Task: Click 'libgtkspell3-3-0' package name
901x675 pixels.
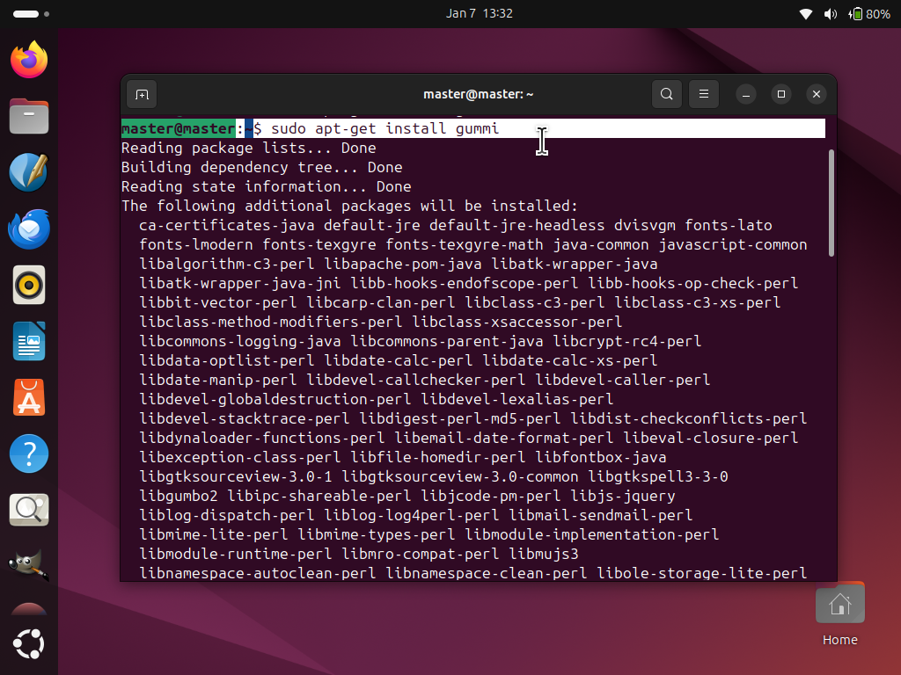Action: [x=658, y=476]
